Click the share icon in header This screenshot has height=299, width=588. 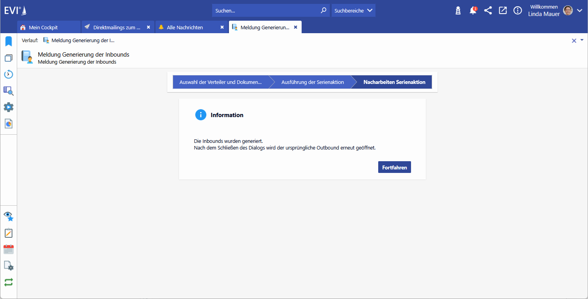coord(488,11)
